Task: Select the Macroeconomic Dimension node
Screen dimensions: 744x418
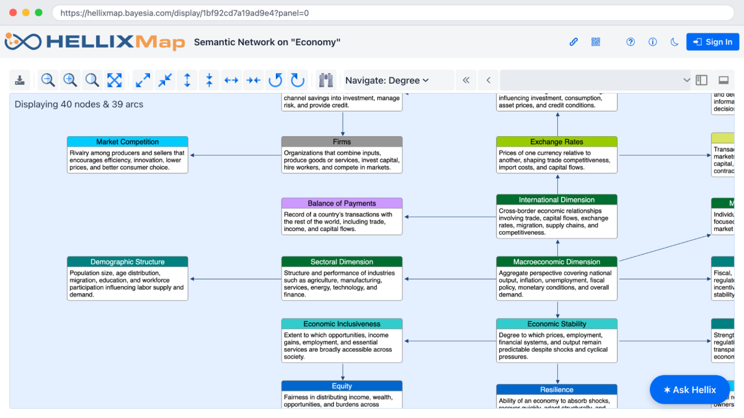Action: tap(557, 279)
